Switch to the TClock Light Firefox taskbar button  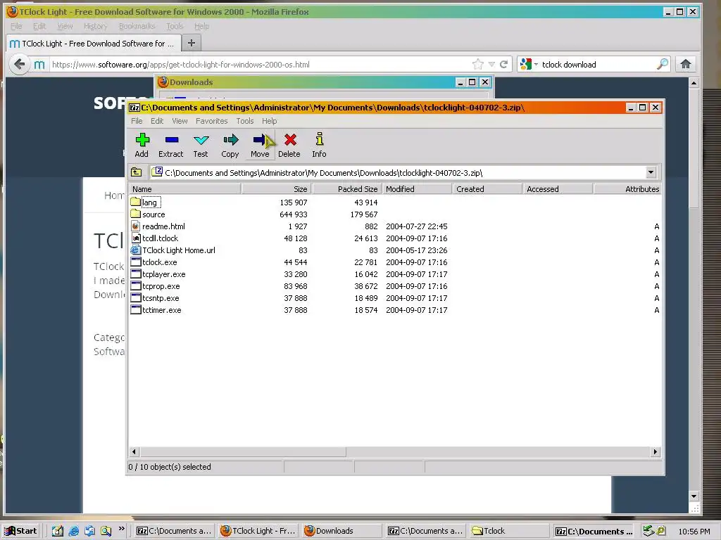click(258, 531)
